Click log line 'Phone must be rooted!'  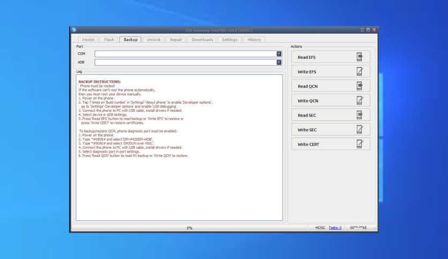[x=97, y=86]
